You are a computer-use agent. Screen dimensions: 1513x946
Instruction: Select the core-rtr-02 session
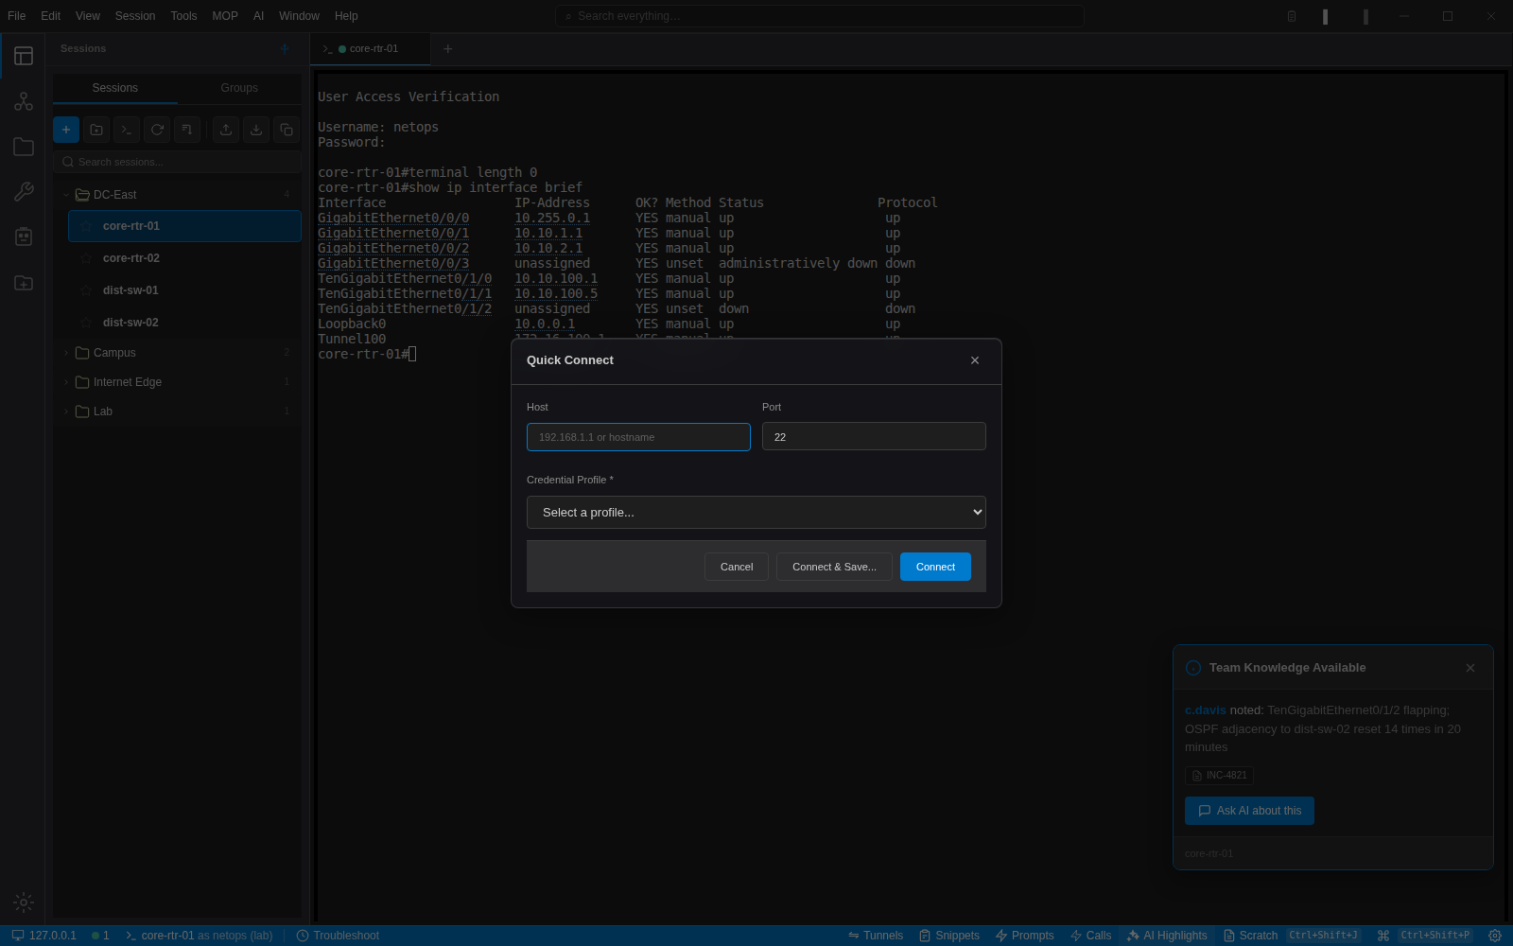tap(184, 258)
